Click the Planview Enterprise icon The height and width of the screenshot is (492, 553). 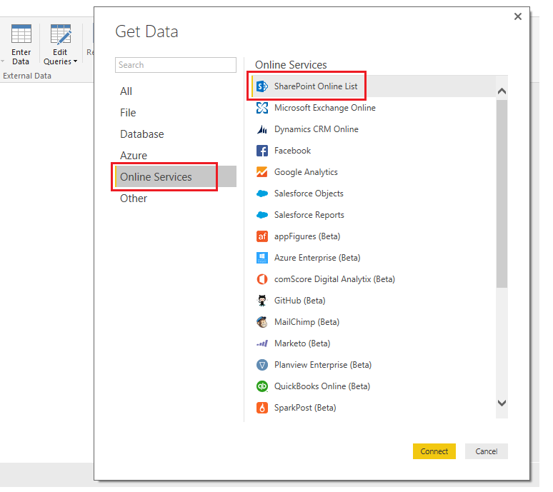pyautogui.click(x=261, y=365)
